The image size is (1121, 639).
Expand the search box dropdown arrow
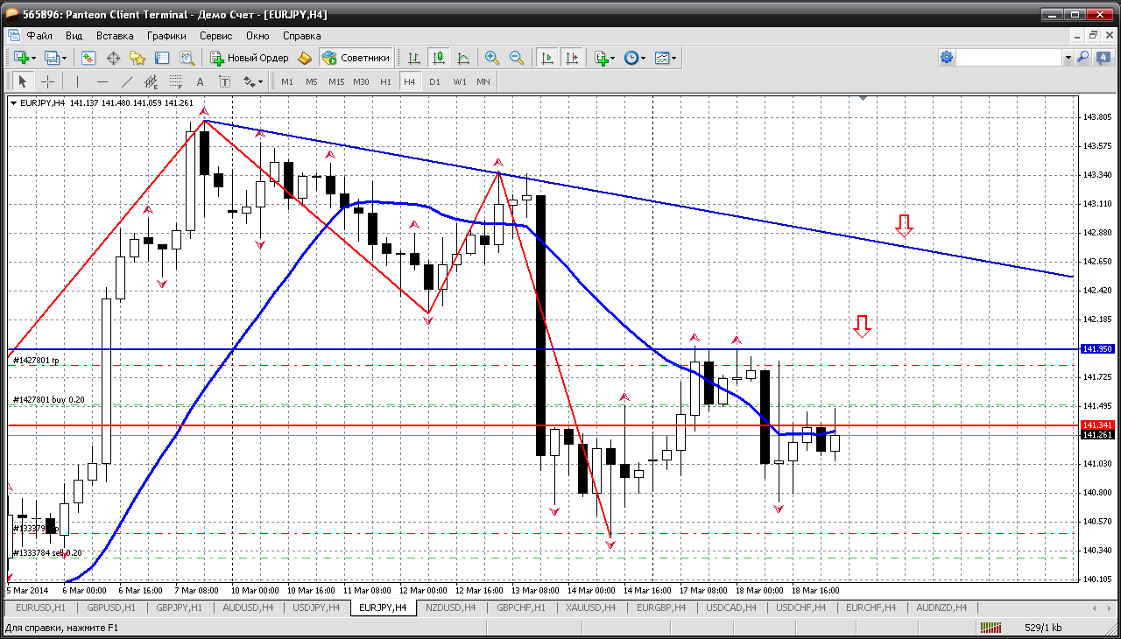[x=1068, y=58]
